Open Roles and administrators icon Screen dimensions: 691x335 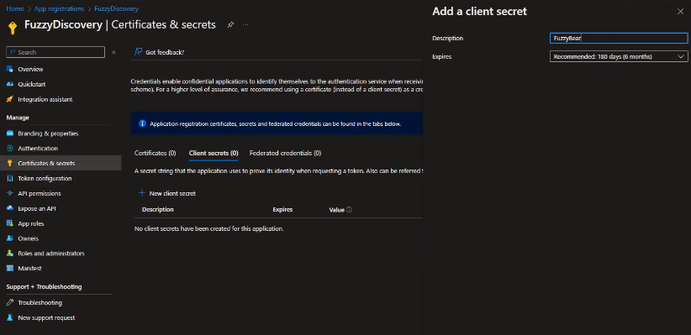10,254
